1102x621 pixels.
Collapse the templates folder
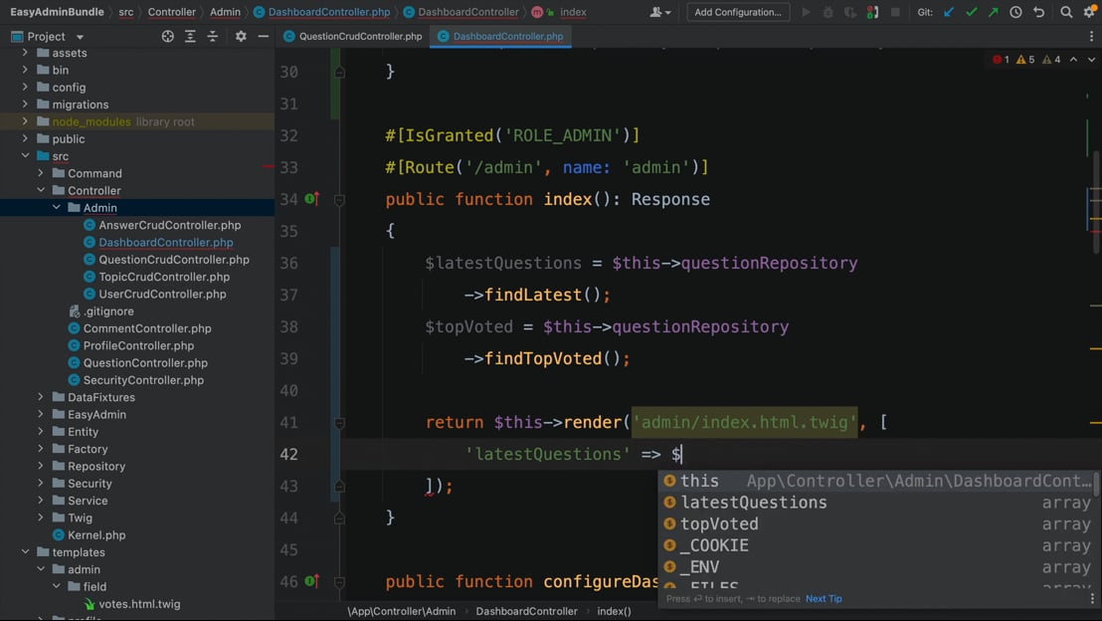[26, 552]
